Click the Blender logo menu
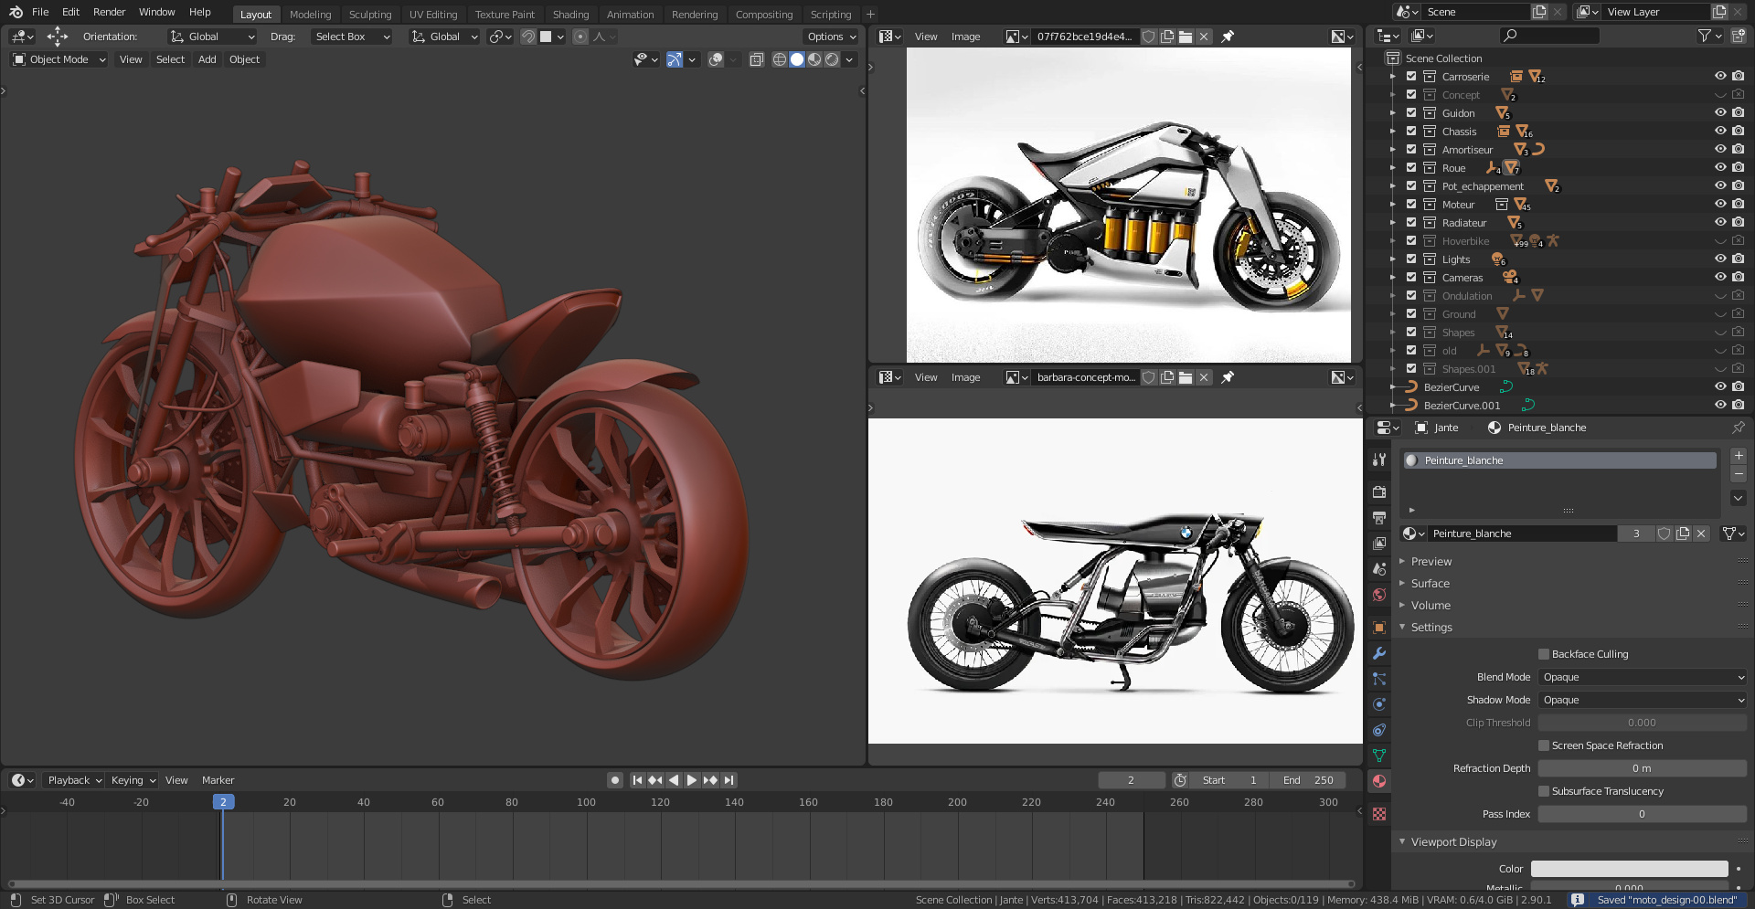Screen dimensions: 1755x909 pyautogui.click(x=16, y=12)
